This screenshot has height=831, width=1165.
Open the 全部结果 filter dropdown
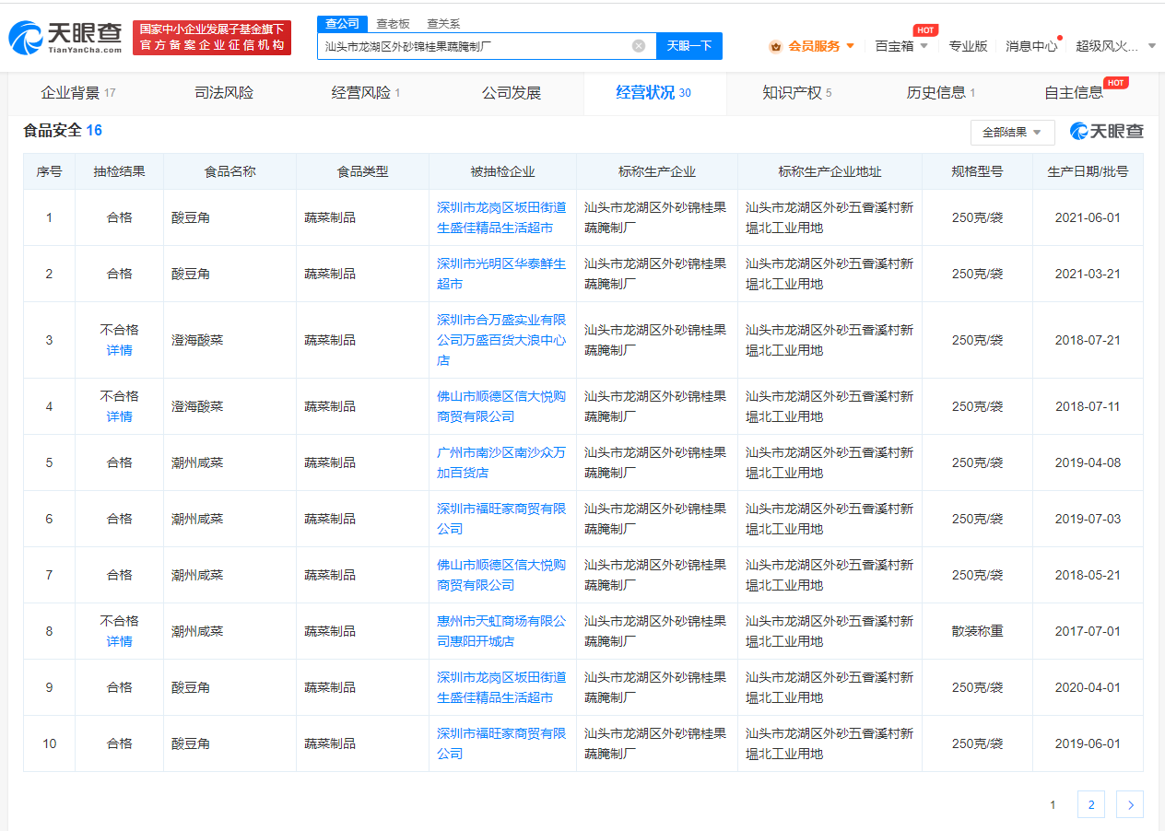(x=1012, y=133)
